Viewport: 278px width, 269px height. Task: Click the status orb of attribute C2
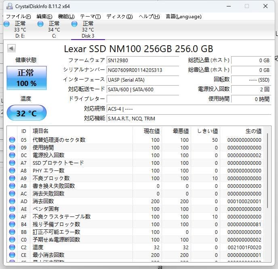click(12, 247)
